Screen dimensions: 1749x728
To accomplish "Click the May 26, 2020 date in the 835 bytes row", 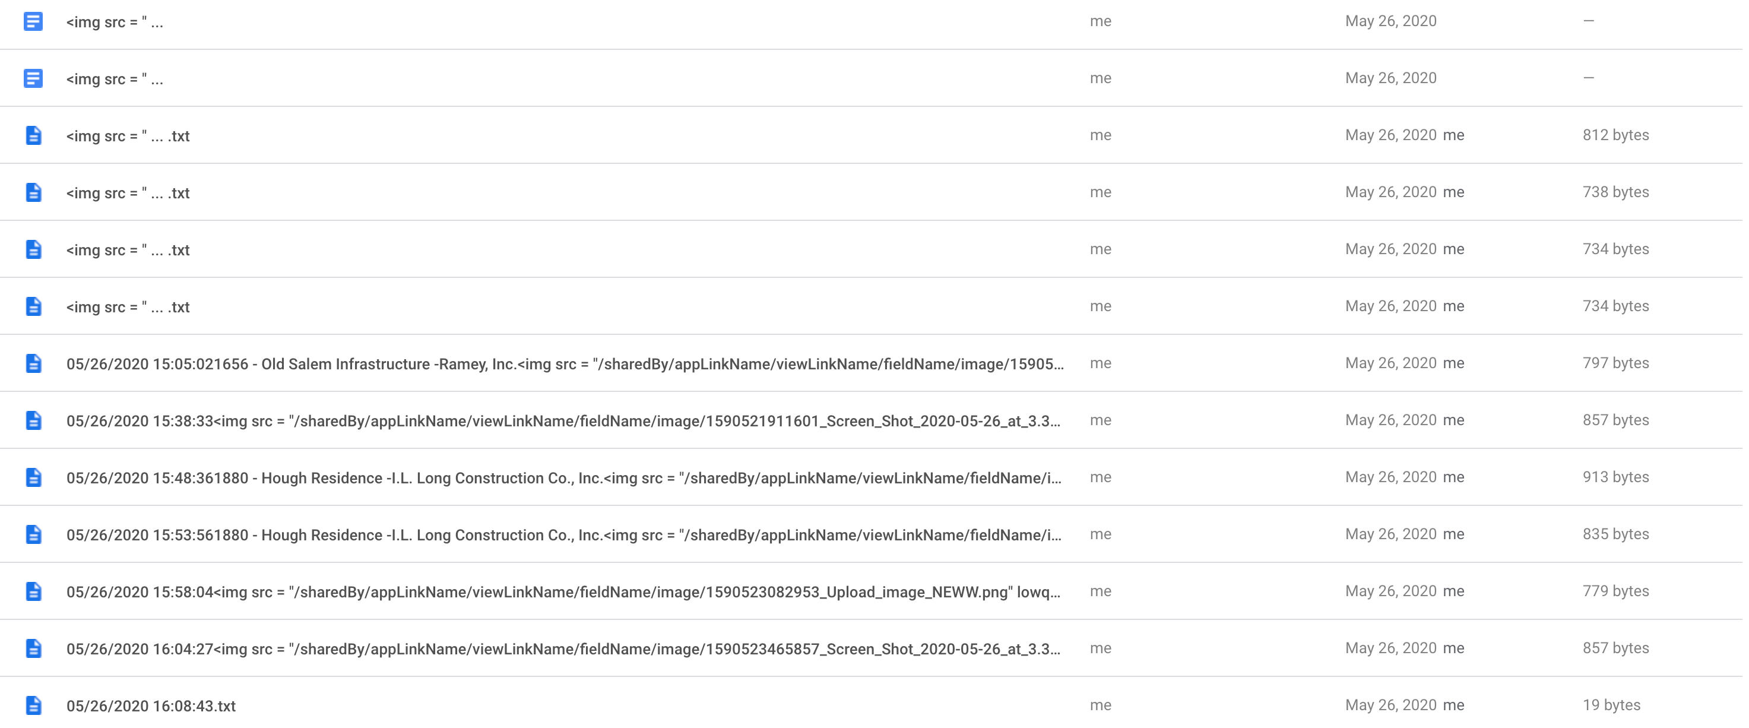I will point(1390,534).
